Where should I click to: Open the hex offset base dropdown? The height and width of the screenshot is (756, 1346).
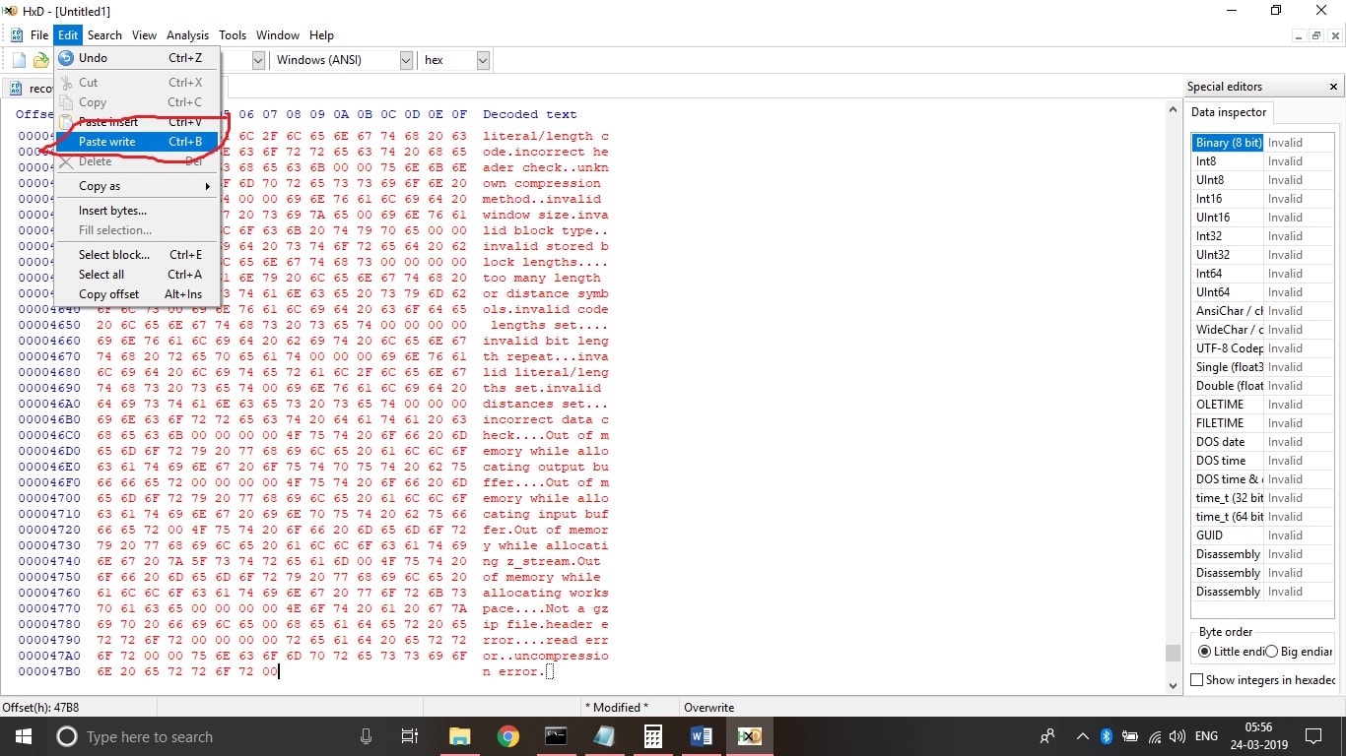click(x=482, y=60)
